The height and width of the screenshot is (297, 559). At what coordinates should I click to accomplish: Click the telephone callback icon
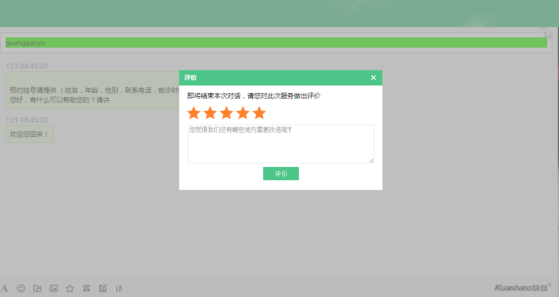point(87,288)
